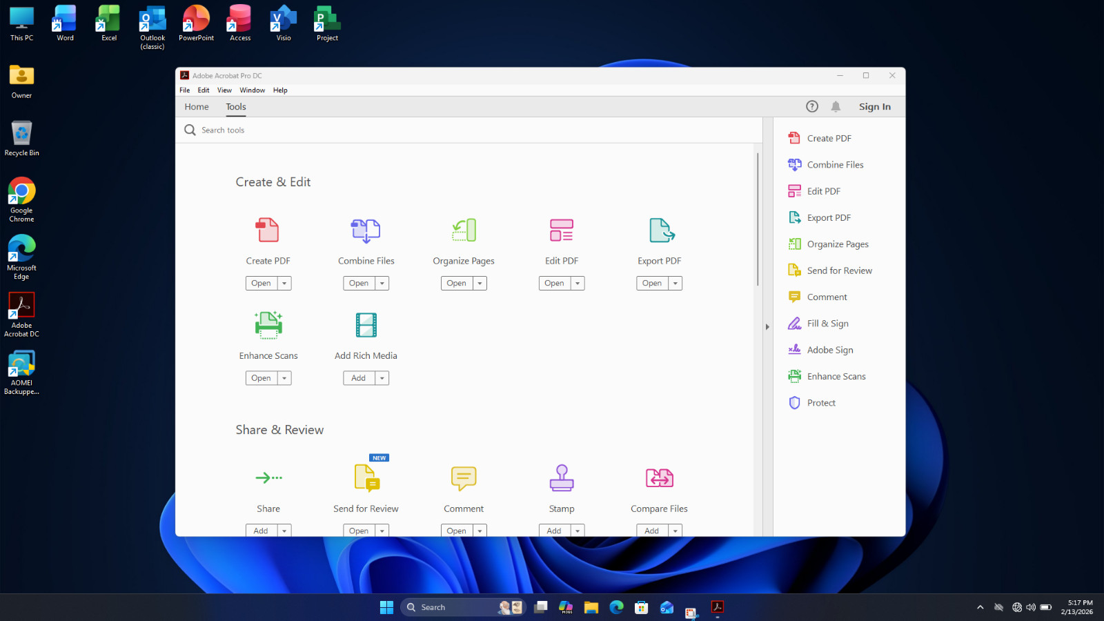Open Windows Start menu on taskbar
The height and width of the screenshot is (621, 1104).
click(386, 607)
